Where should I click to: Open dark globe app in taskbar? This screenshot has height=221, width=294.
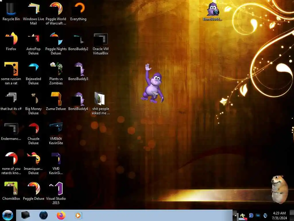(44, 215)
